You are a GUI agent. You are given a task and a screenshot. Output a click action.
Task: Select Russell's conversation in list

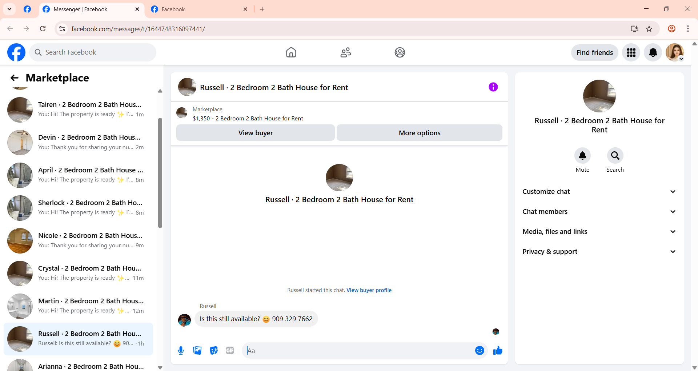coord(78,339)
